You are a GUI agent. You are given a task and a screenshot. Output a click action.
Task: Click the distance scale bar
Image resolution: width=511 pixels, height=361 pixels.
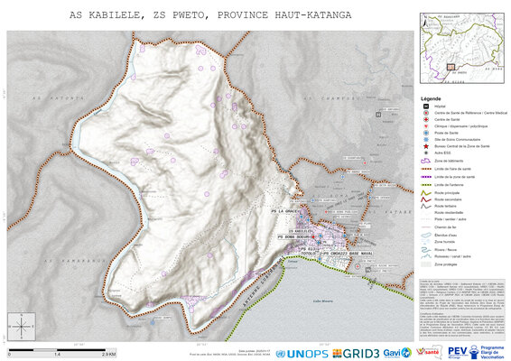pos(61,352)
